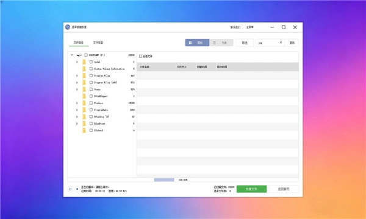
Task: Tick the $Windows.~BT checkbox
Action: click(x=91, y=117)
